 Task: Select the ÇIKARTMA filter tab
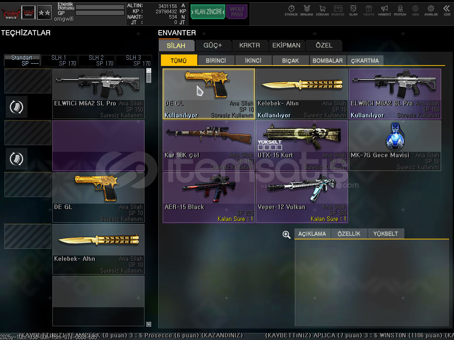[365, 61]
